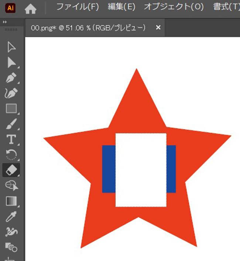Select the Selection tool arrow
This screenshot has height=261, width=240.
11,47
